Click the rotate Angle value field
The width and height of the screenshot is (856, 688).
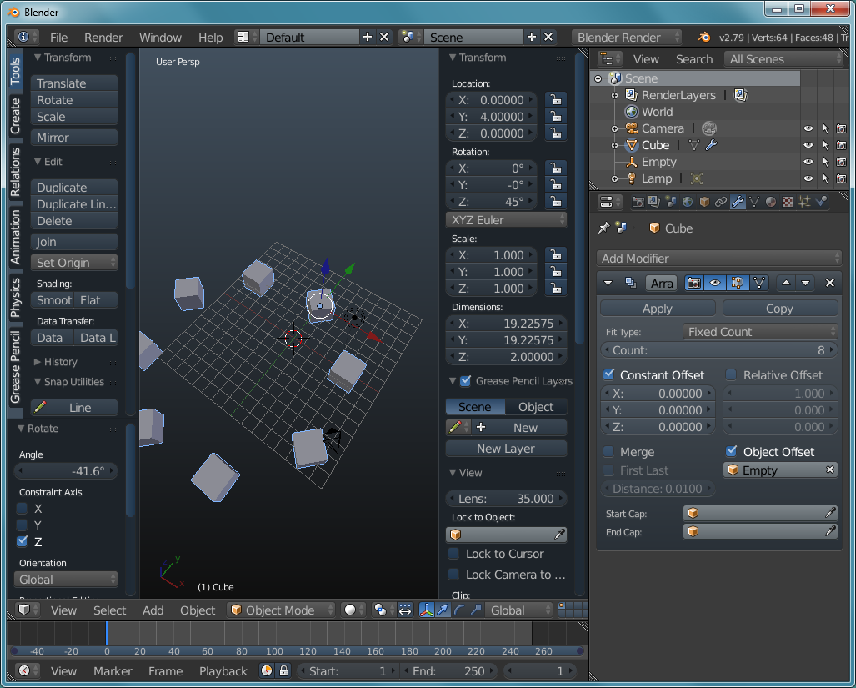66,470
